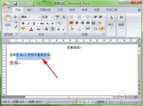Viewport: 143px width, 106px height.
Task: Switch to the 邮件 tab
Action: (x=72, y=10)
